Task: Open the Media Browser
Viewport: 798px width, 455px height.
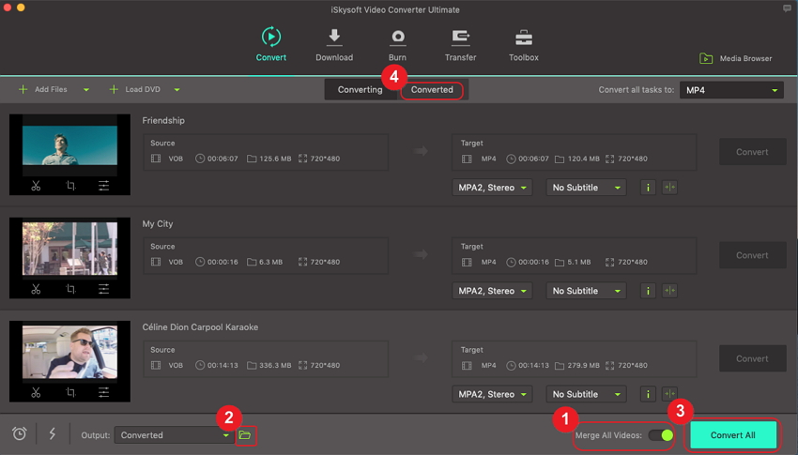Action: (x=736, y=58)
